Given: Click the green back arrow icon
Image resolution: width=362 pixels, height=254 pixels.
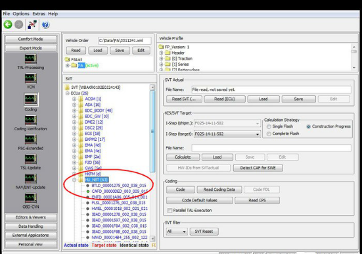Looking at the screenshot, I should click(8, 24).
